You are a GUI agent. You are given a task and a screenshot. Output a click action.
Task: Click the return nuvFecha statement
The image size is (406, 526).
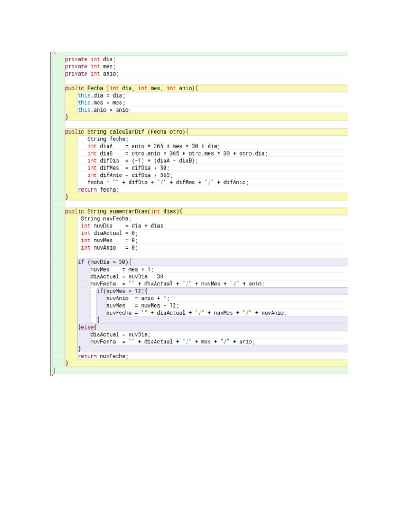(x=104, y=357)
